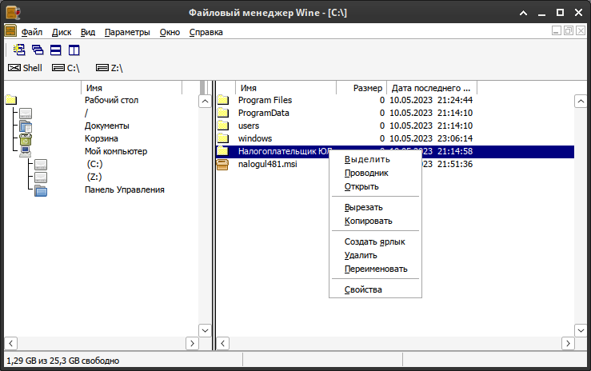This screenshot has width=591, height=371.
Task: Open the Параметры menu
Action: [x=127, y=32]
